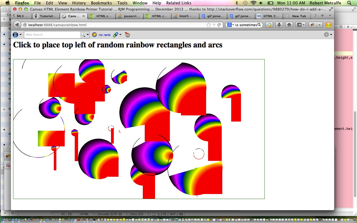Select the Downloads arrow icon

279,25
